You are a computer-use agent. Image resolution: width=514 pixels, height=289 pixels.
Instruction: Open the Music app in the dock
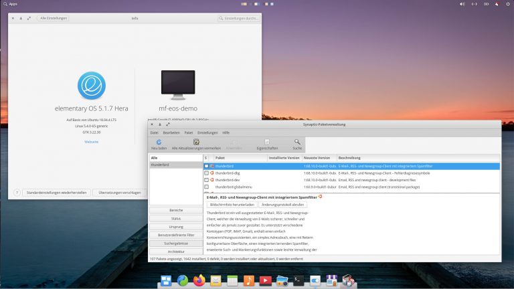pos(249,280)
